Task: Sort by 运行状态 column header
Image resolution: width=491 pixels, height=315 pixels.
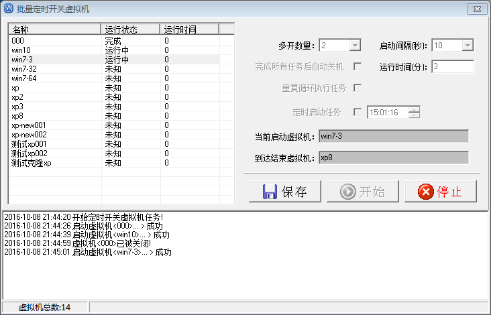Action: 130,29
